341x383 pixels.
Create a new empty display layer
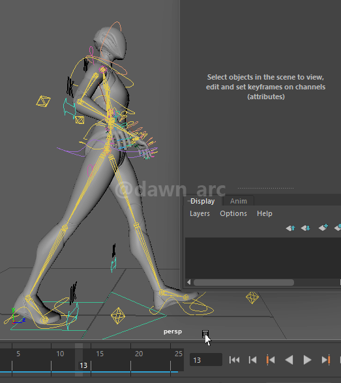click(x=323, y=228)
